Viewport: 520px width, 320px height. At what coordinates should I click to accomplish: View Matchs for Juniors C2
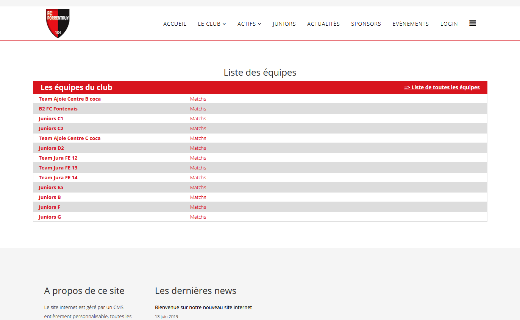click(198, 128)
